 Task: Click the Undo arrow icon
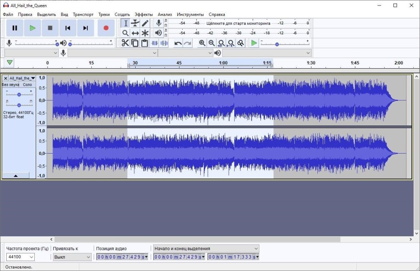[178, 43]
